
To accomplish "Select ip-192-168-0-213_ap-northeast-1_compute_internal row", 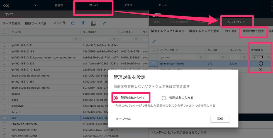I will pyautogui.click(x=75, y=57).
